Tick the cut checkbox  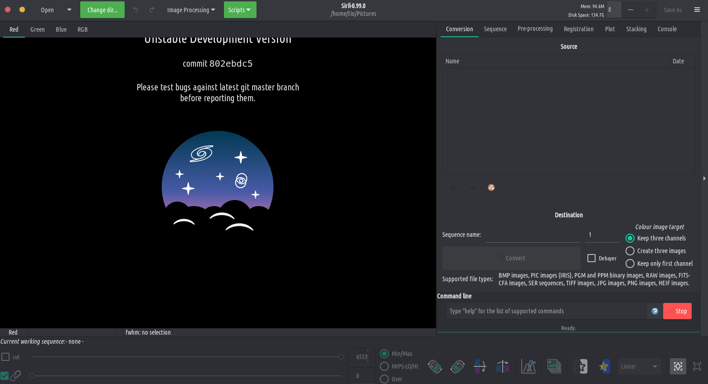tap(5, 357)
